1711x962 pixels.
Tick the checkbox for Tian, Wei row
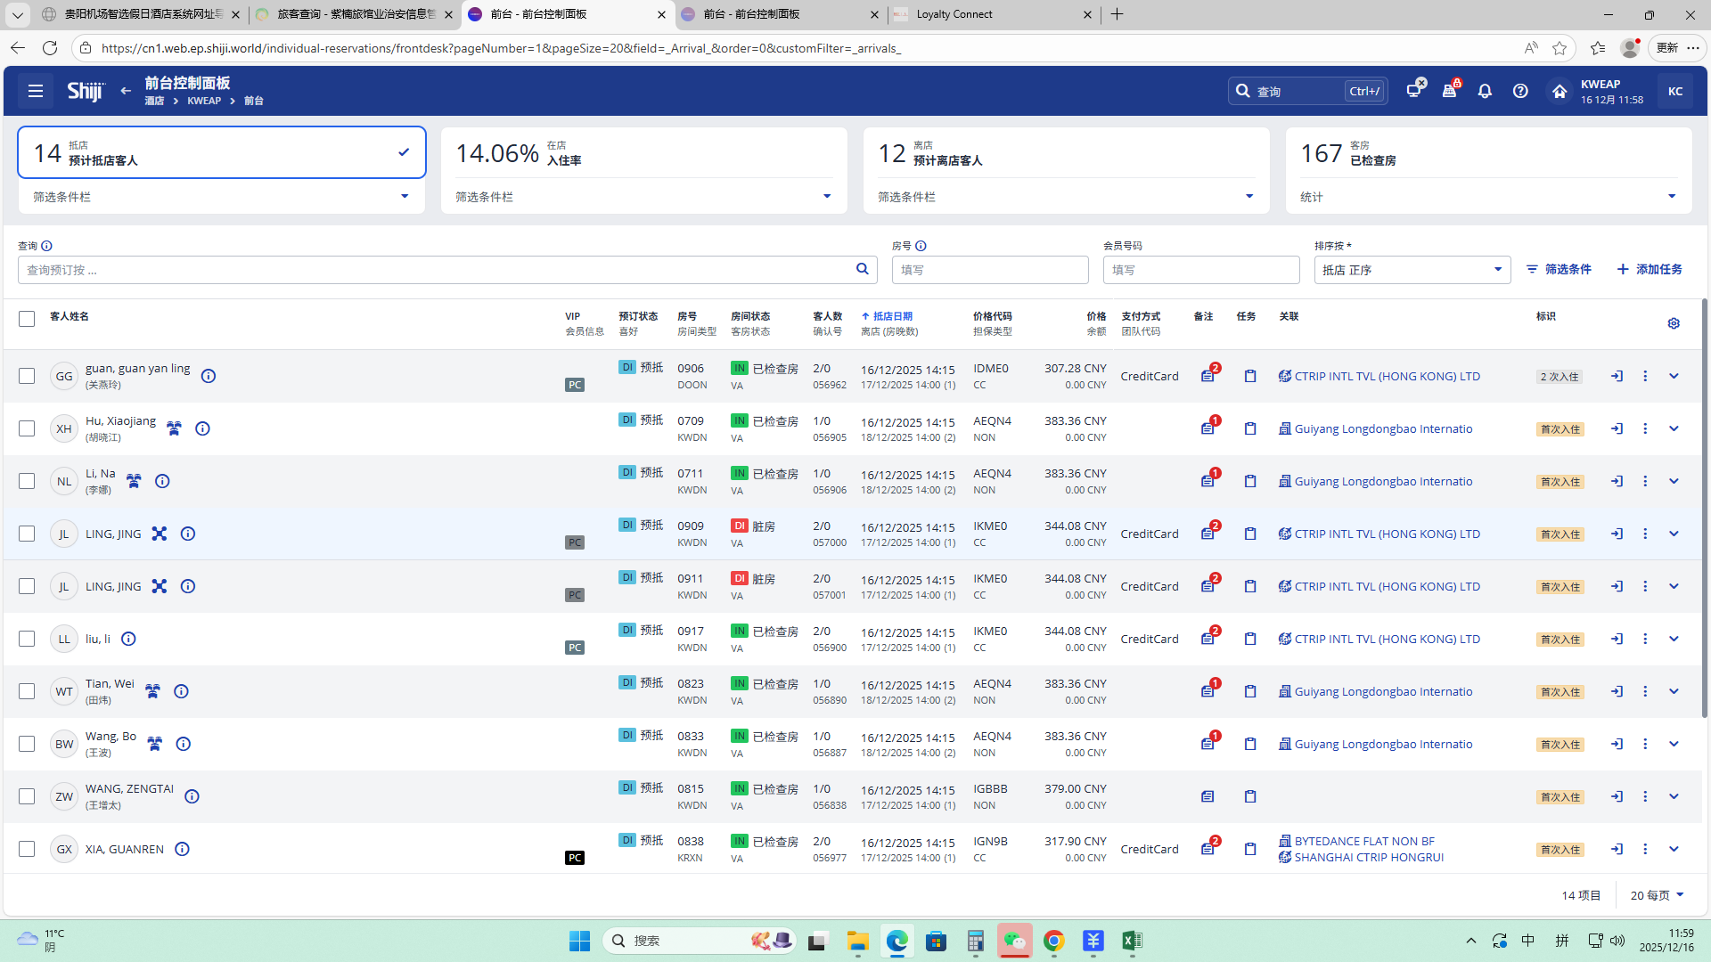pos(27,691)
